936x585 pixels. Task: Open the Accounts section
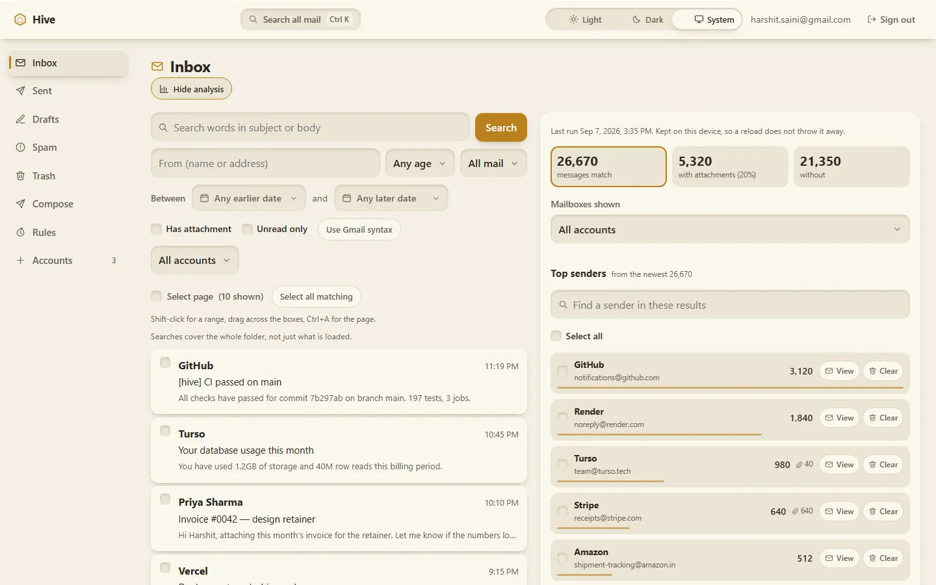pos(68,261)
